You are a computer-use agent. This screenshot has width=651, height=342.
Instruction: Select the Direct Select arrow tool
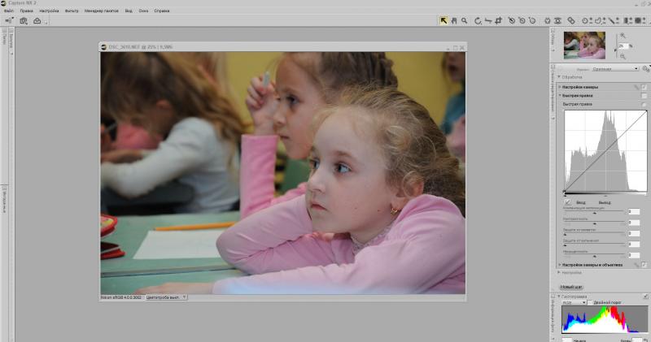(443, 20)
